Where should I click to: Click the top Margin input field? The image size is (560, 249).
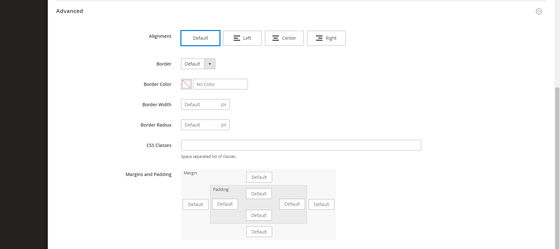(259, 177)
